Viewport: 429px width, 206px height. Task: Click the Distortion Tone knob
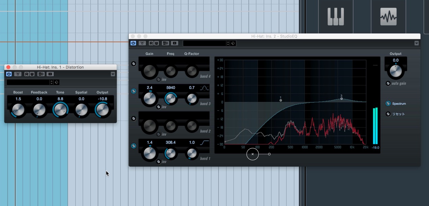pyautogui.click(x=60, y=110)
